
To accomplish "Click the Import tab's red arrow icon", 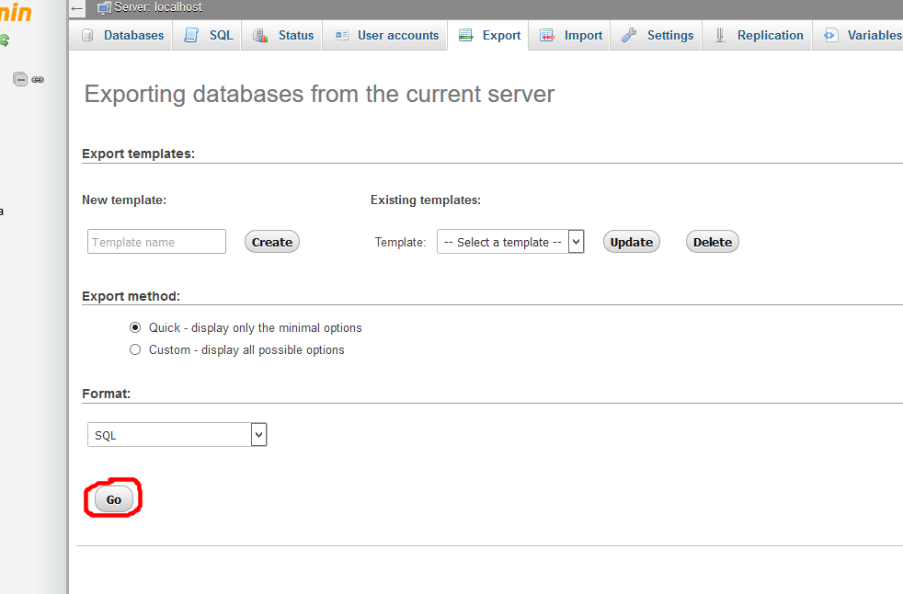I will click(547, 36).
